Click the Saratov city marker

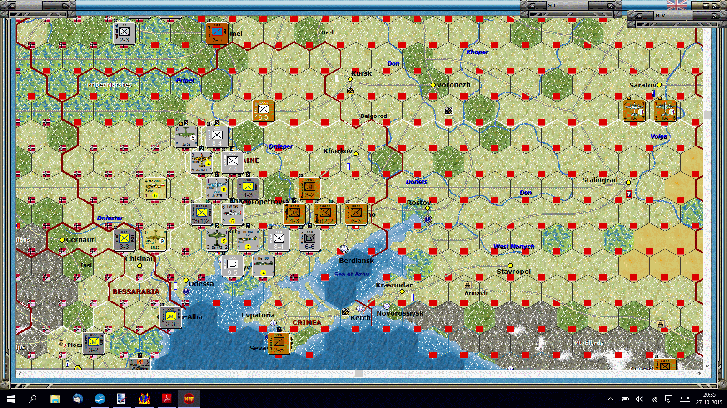[659, 85]
